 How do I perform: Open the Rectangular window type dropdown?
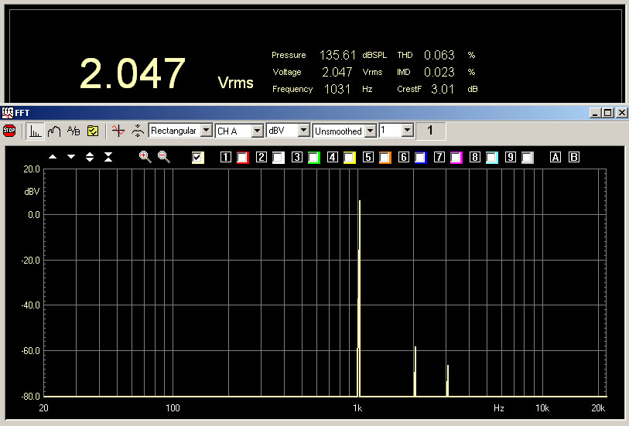coord(206,131)
